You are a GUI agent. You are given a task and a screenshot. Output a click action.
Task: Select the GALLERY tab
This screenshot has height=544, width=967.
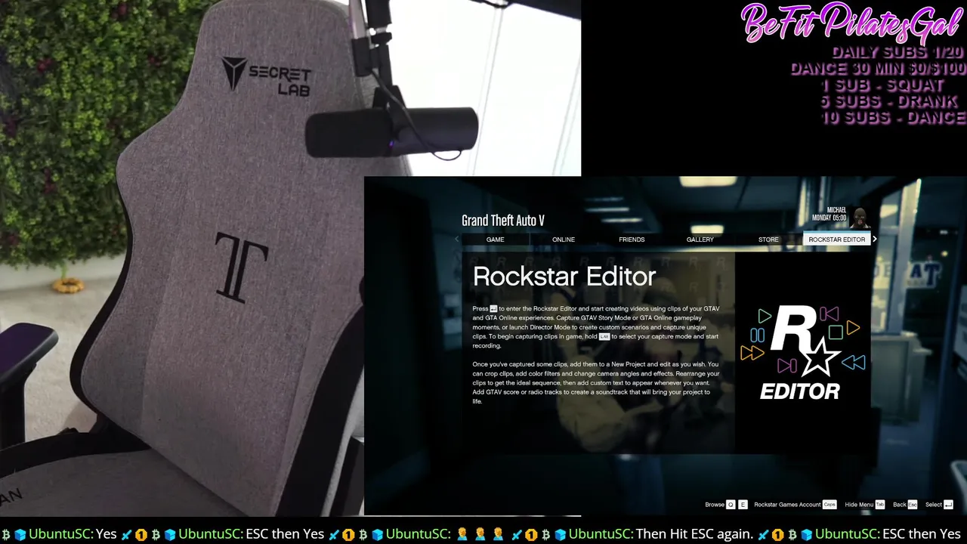click(x=700, y=240)
